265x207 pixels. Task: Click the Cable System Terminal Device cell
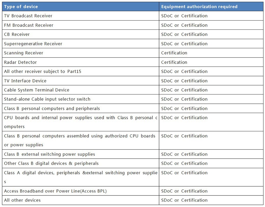coord(37,90)
